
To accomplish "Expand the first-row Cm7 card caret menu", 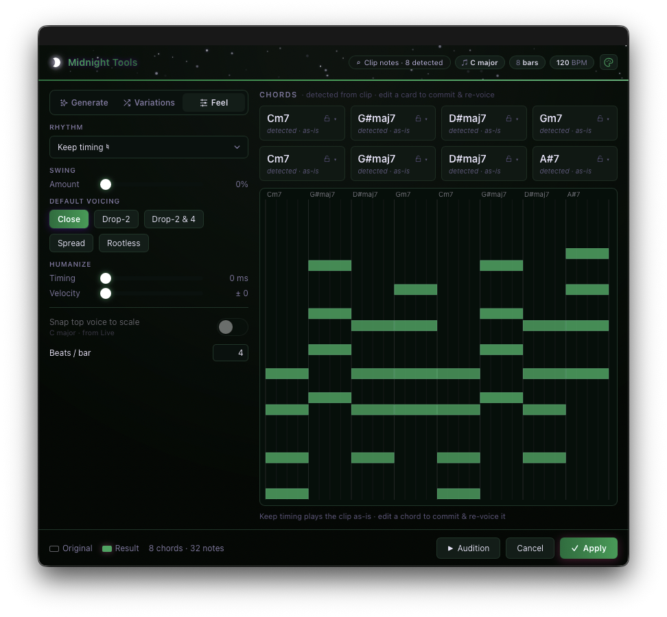I will click(x=336, y=119).
